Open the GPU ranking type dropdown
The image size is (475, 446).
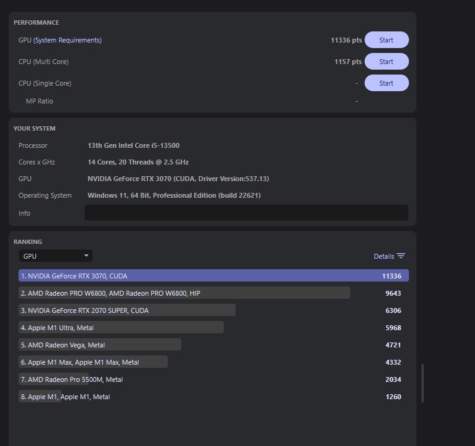[56, 256]
